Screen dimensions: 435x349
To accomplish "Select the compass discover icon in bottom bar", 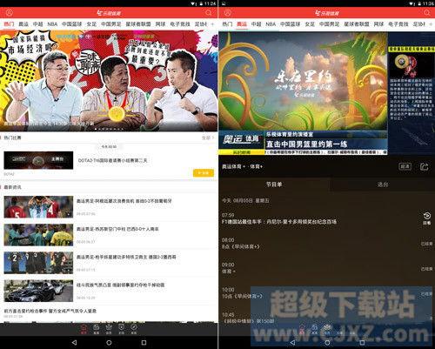I will point(134,329).
